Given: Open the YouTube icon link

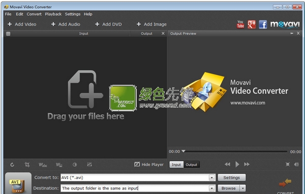Looking at the screenshot, I should click(x=240, y=24).
